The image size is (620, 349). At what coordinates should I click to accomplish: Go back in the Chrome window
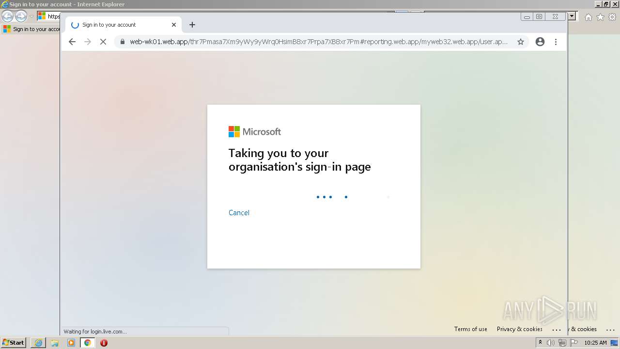pyautogui.click(x=72, y=42)
